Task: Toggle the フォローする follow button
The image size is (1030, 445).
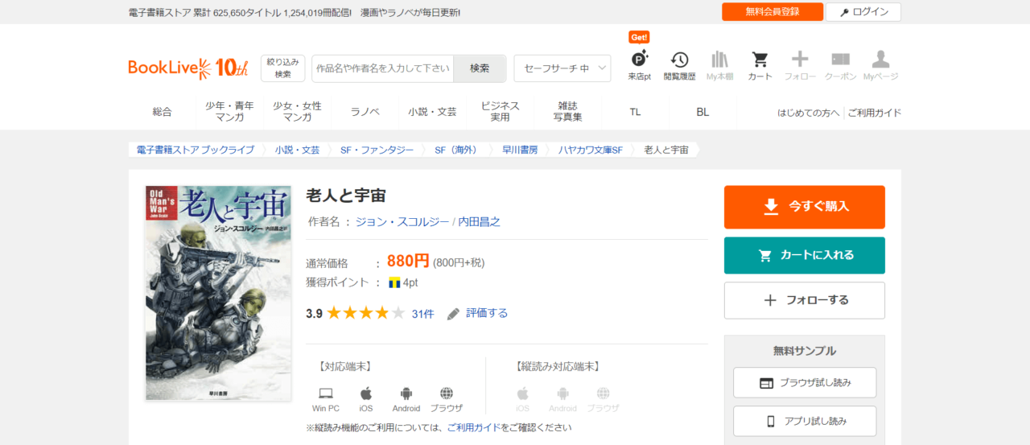Action: (x=804, y=300)
